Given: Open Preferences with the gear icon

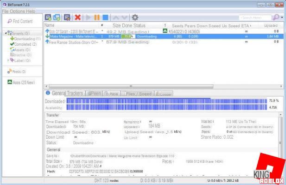Looking at the screenshot, I should click(x=135, y=18).
